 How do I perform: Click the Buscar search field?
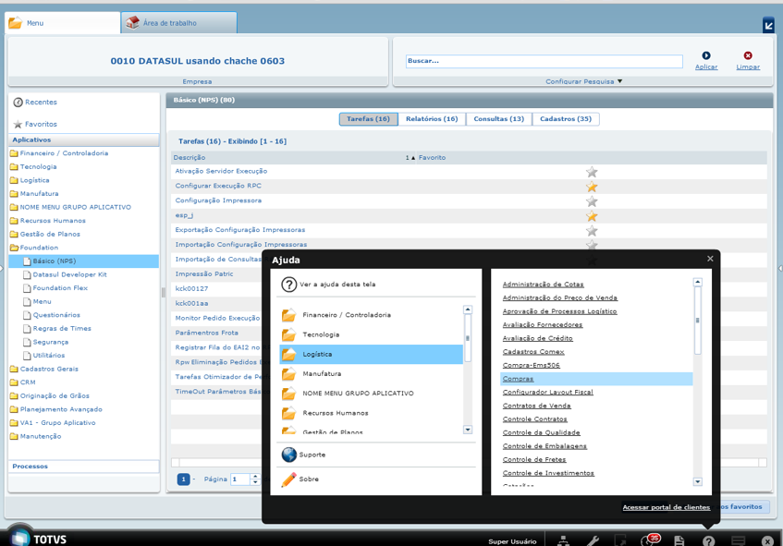[544, 61]
